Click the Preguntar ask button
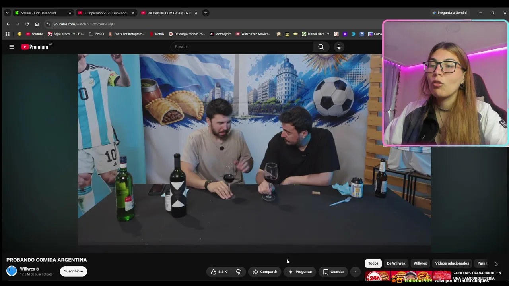This screenshot has height=286, width=509. pyautogui.click(x=300, y=272)
